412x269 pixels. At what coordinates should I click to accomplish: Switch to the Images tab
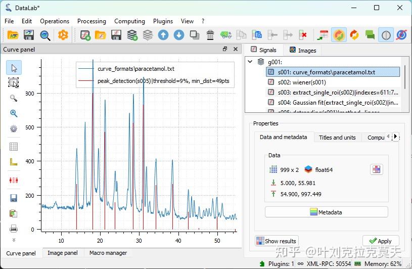303,50
